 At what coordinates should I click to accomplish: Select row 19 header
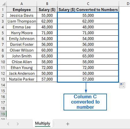point(3,114)
